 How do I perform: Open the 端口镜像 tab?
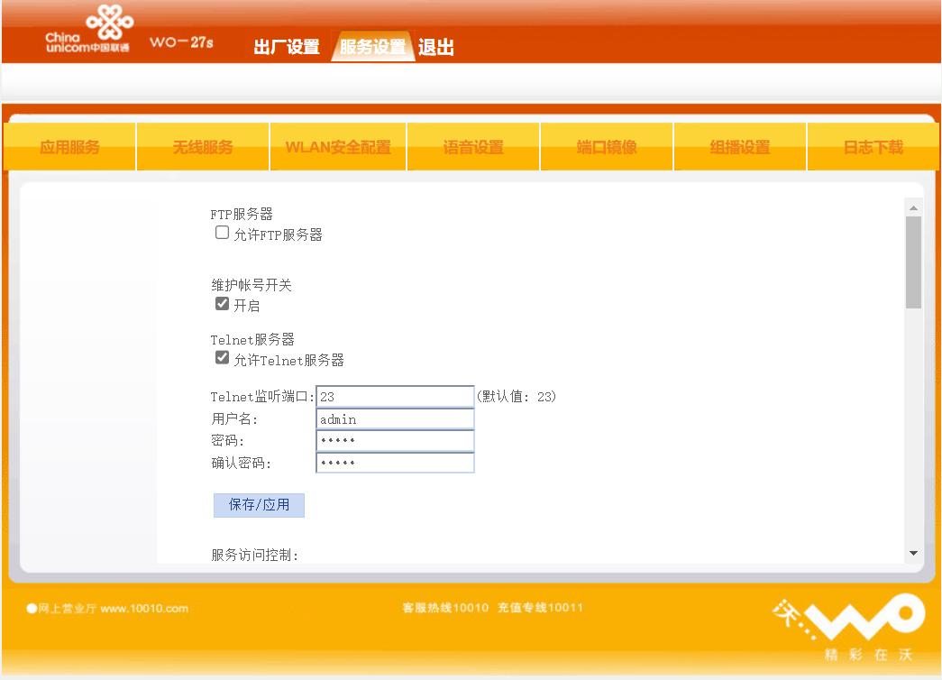pyautogui.click(x=605, y=145)
